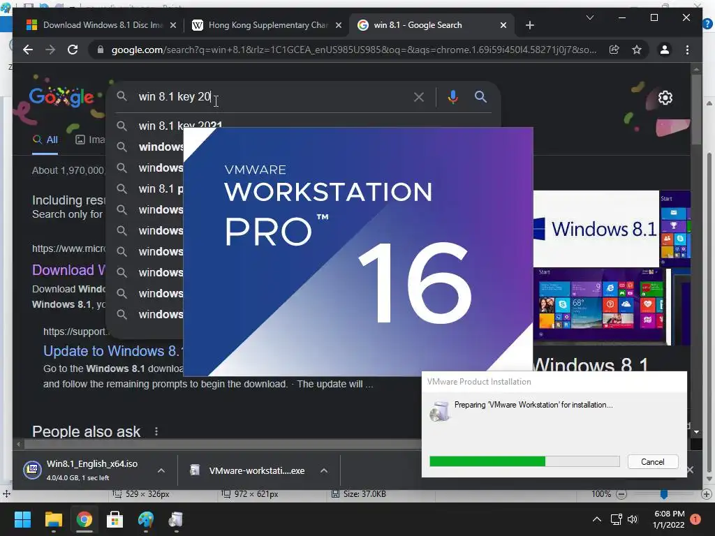Switch to Hong Kong Supplementary Character tab
Screen dimensions: 715x536
(x=266, y=25)
